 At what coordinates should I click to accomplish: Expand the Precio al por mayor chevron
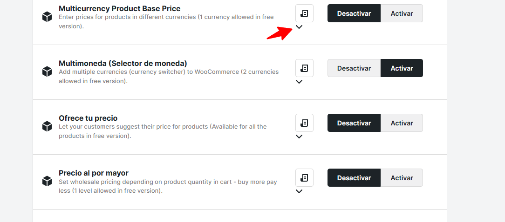tap(299, 191)
